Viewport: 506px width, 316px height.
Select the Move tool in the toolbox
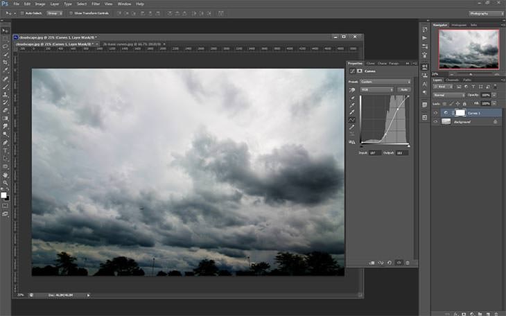pyautogui.click(x=5, y=30)
